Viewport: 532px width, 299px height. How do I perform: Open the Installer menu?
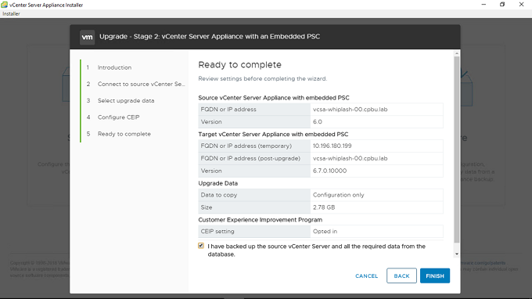click(x=11, y=13)
